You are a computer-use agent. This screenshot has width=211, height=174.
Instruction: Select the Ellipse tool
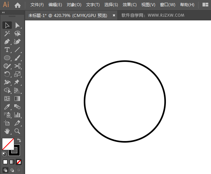pyautogui.click(x=7, y=58)
